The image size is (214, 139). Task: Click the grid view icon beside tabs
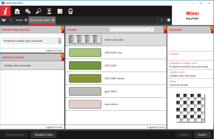pyautogui.click(x=169, y=20)
